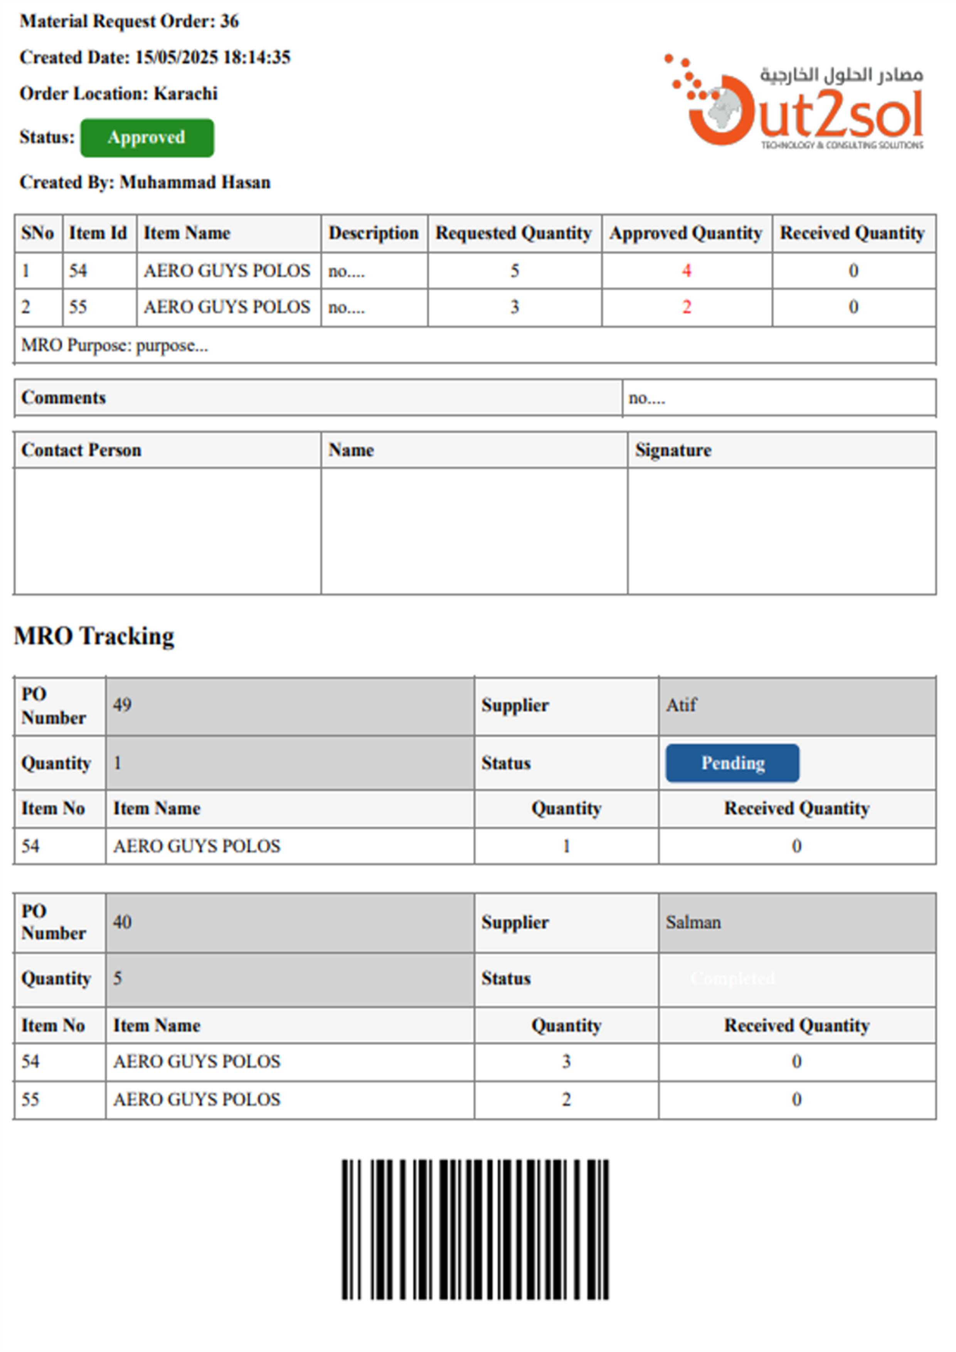Click the Contact Person column header
This screenshot has height=1352, width=956.
[168, 451]
